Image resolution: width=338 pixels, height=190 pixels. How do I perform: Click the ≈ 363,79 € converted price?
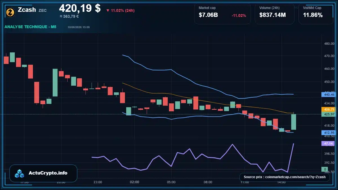pyautogui.click(x=69, y=16)
